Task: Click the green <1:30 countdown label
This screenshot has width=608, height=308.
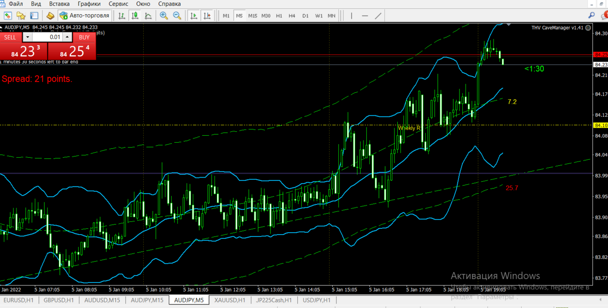Action: click(534, 69)
